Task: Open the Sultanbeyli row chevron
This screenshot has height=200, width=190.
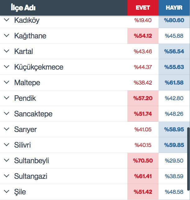Action: point(7,161)
